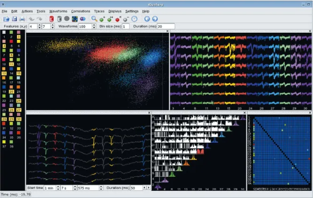Increase the Waveforms count with up arrow
Image resolution: width=313 pixels, height=198 pixels.
[94, 25]
